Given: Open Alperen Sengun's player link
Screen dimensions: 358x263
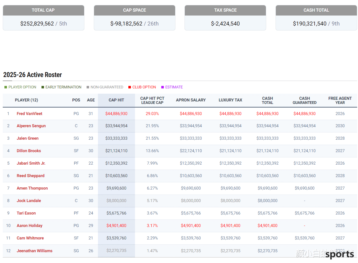Looking at the screenshot, I should pyautogui.click(x=31, y=126).
